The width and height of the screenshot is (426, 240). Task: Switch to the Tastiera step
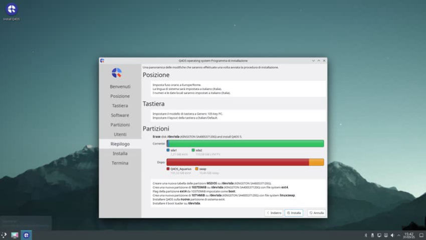tap(120, 105)
